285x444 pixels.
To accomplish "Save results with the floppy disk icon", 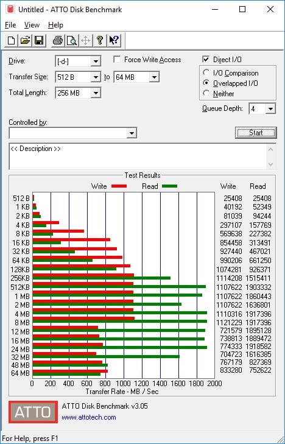I will 39,40.
